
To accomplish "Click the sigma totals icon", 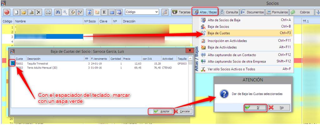I will 104,13.
